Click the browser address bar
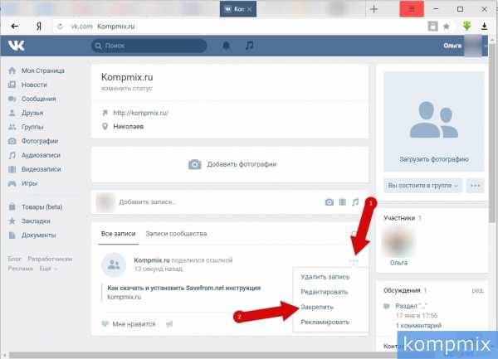 [x=238, y=27]
